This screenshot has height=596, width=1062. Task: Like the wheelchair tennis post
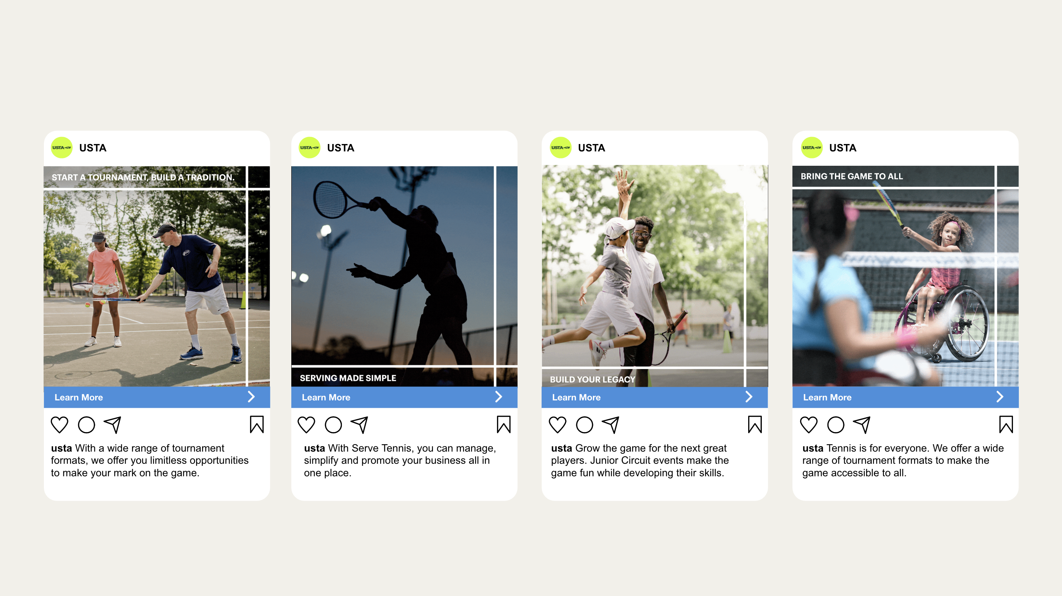tap(808, 425)
